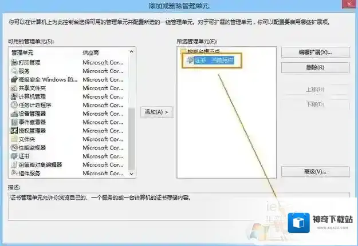358x246 pixels.
Task: Select the 任务计划程序 clock icon
Action: pyautogui.click(x=14, y=105)
